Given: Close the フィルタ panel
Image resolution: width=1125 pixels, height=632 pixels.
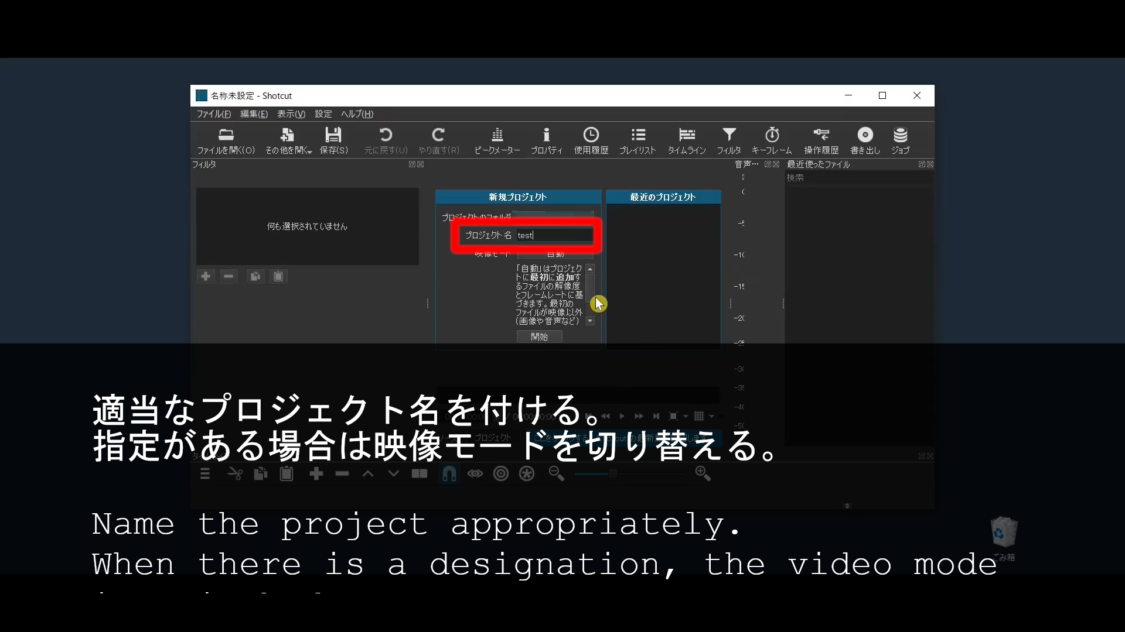Looking at the screenshot, I should click(420, 164).
